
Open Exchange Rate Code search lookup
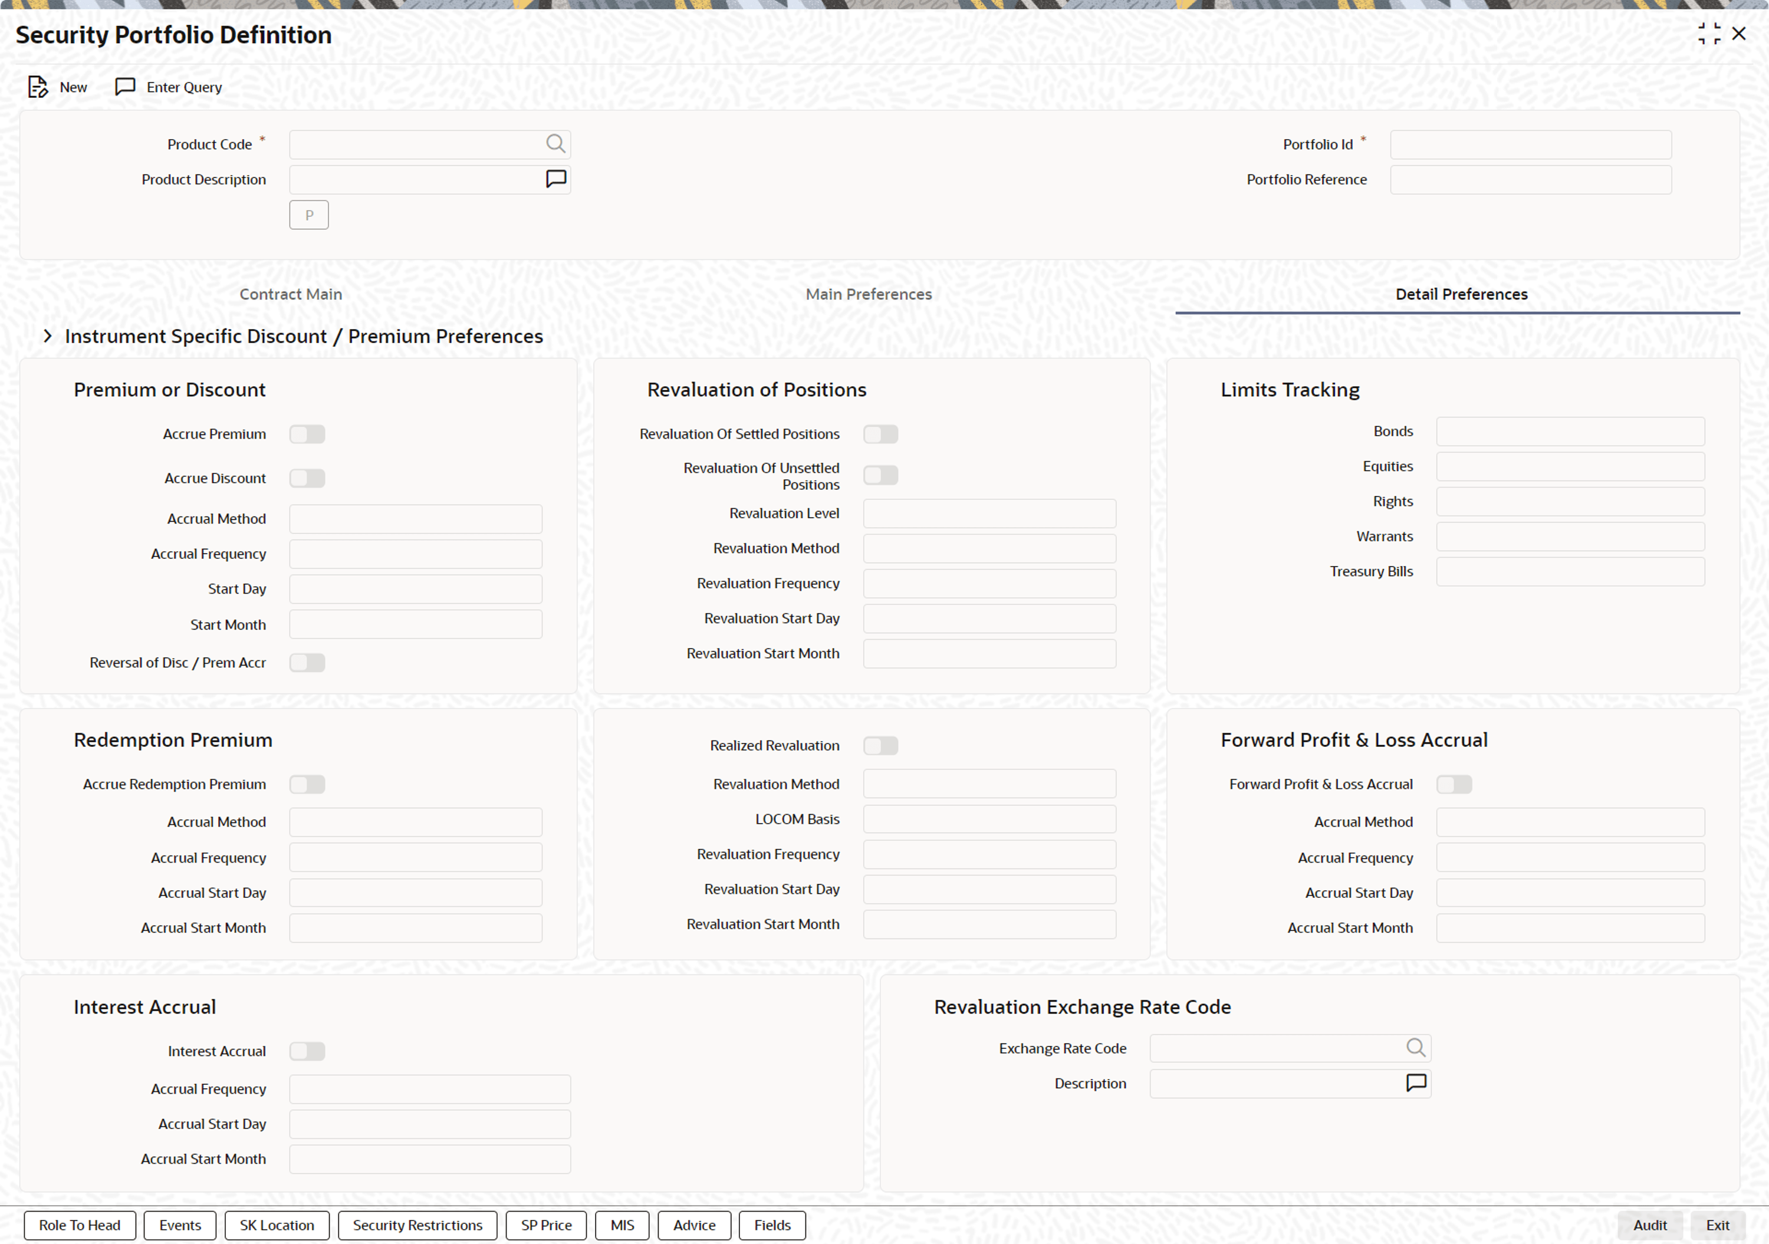[1415, 1048]
